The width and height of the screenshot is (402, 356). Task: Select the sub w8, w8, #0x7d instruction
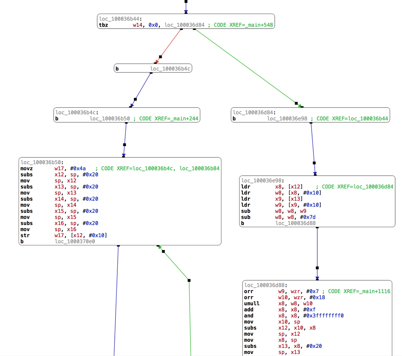[278, 217]
